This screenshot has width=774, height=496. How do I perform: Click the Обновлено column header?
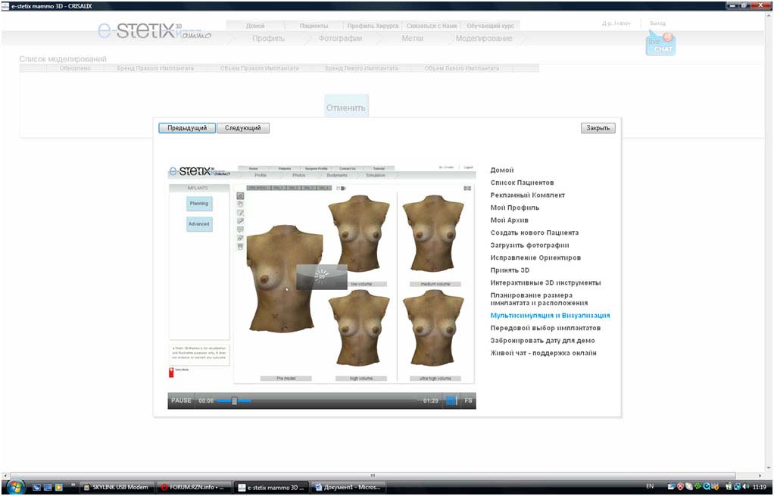pos(75,68)
